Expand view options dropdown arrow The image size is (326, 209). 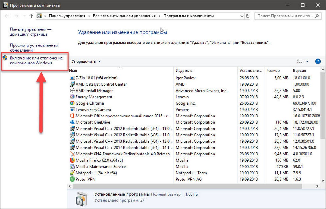(x=307, y=61)
